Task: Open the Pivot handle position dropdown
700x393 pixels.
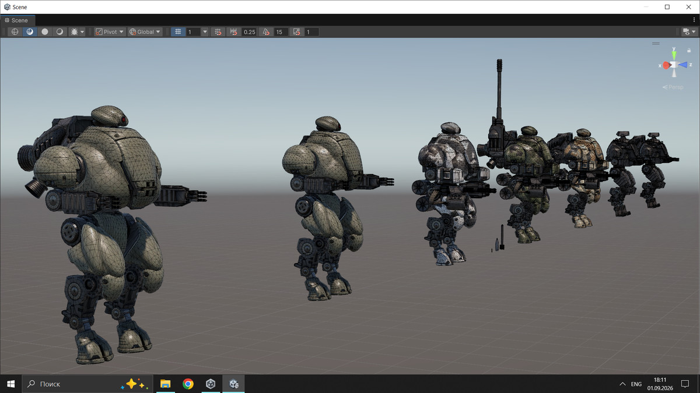Action: (110, 32)
